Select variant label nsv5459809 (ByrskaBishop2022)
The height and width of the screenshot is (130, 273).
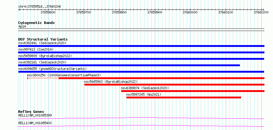(x=45, y=56)
